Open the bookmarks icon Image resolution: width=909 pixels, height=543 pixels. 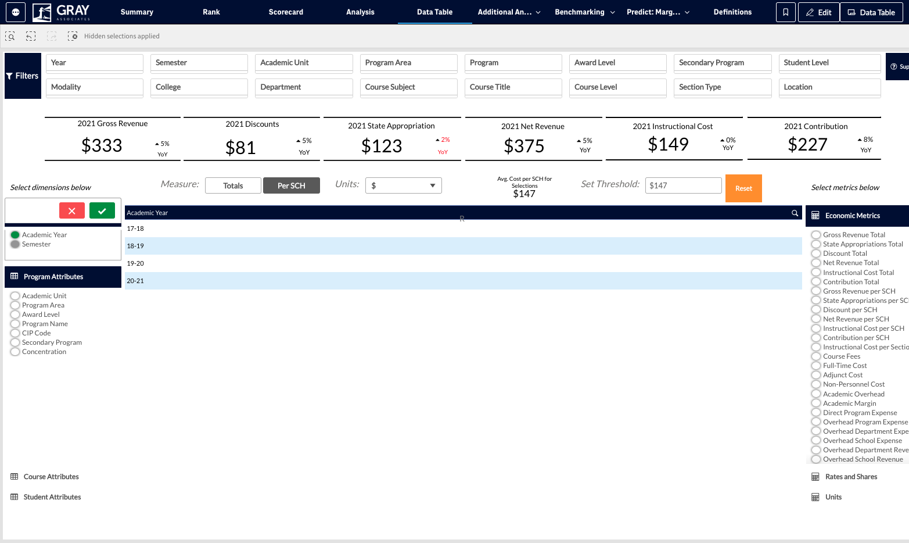[785, 12]
